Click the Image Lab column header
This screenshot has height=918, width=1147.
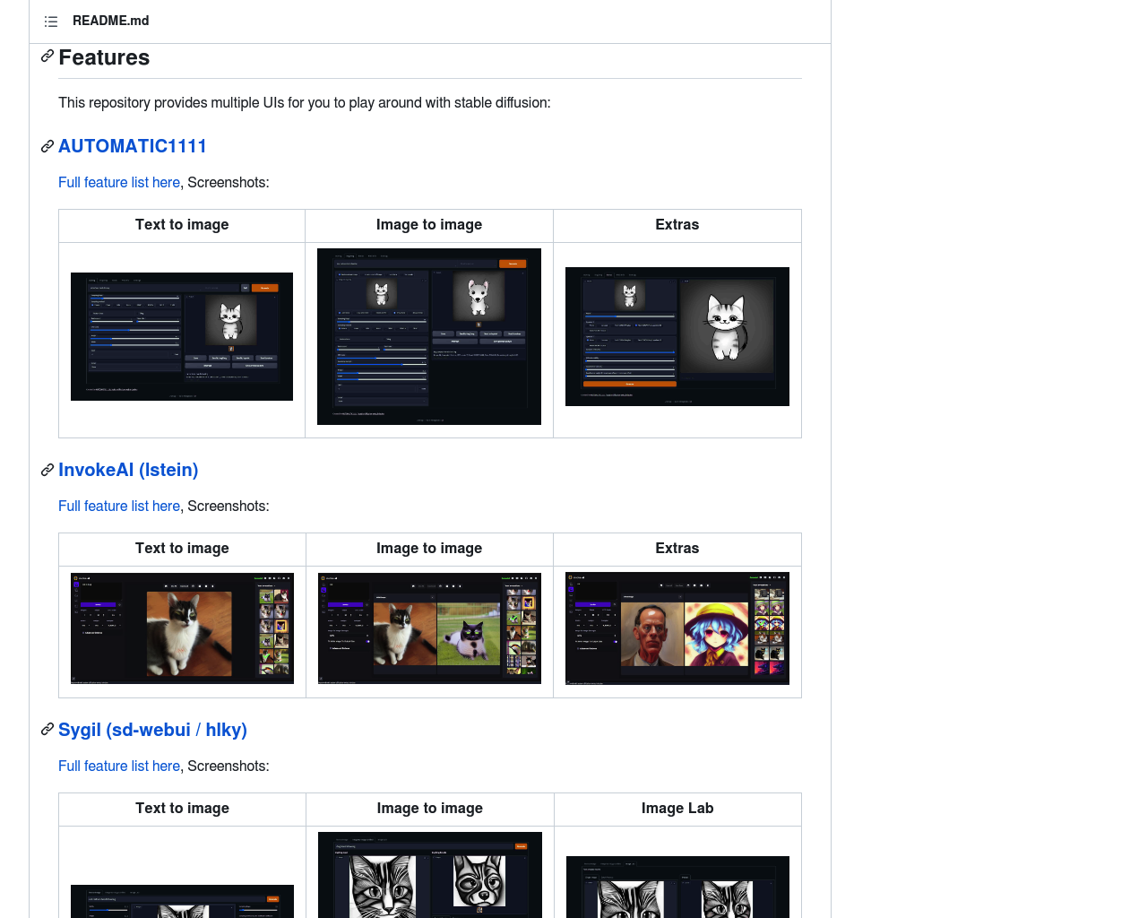pos(677,808)
